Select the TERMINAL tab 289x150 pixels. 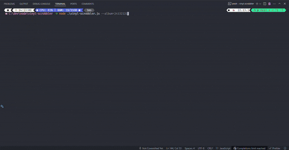click(60, 4)
